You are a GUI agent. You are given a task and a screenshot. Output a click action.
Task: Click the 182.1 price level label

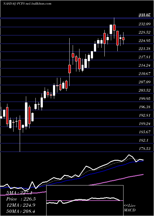point(144,140)
